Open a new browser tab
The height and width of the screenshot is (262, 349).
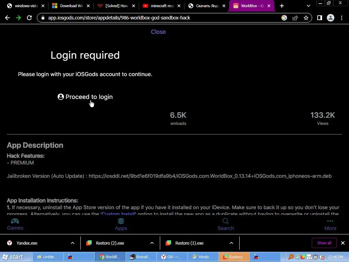282,6
